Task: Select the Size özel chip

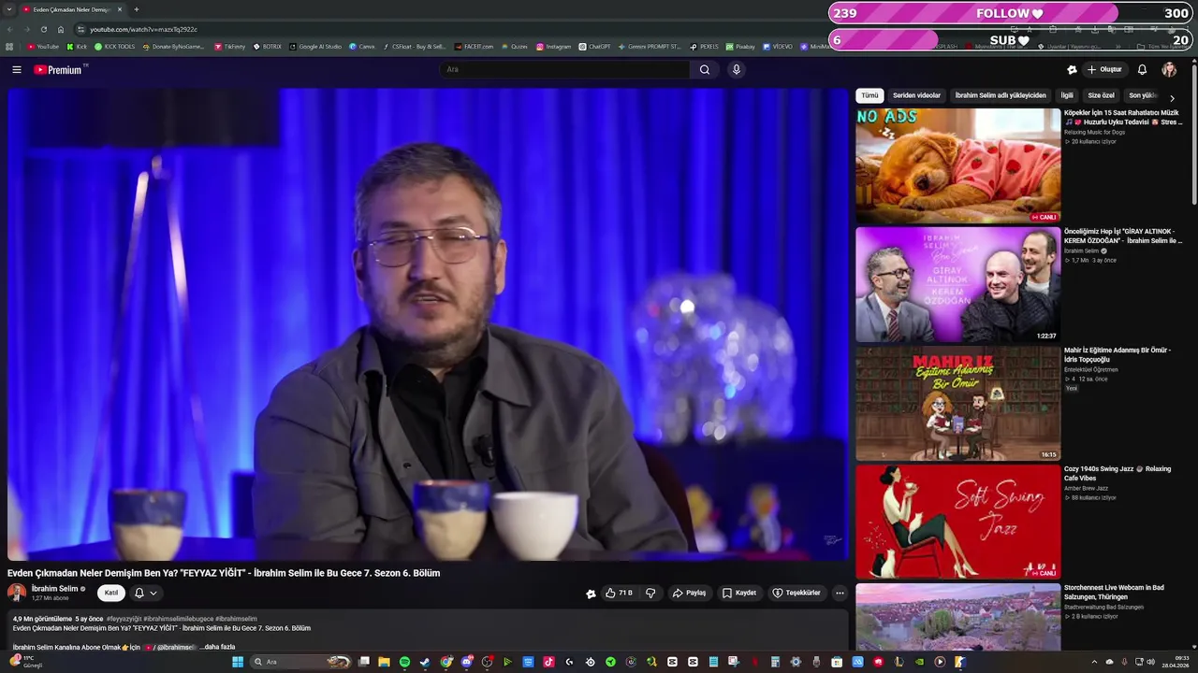Action: [1102, 95]
